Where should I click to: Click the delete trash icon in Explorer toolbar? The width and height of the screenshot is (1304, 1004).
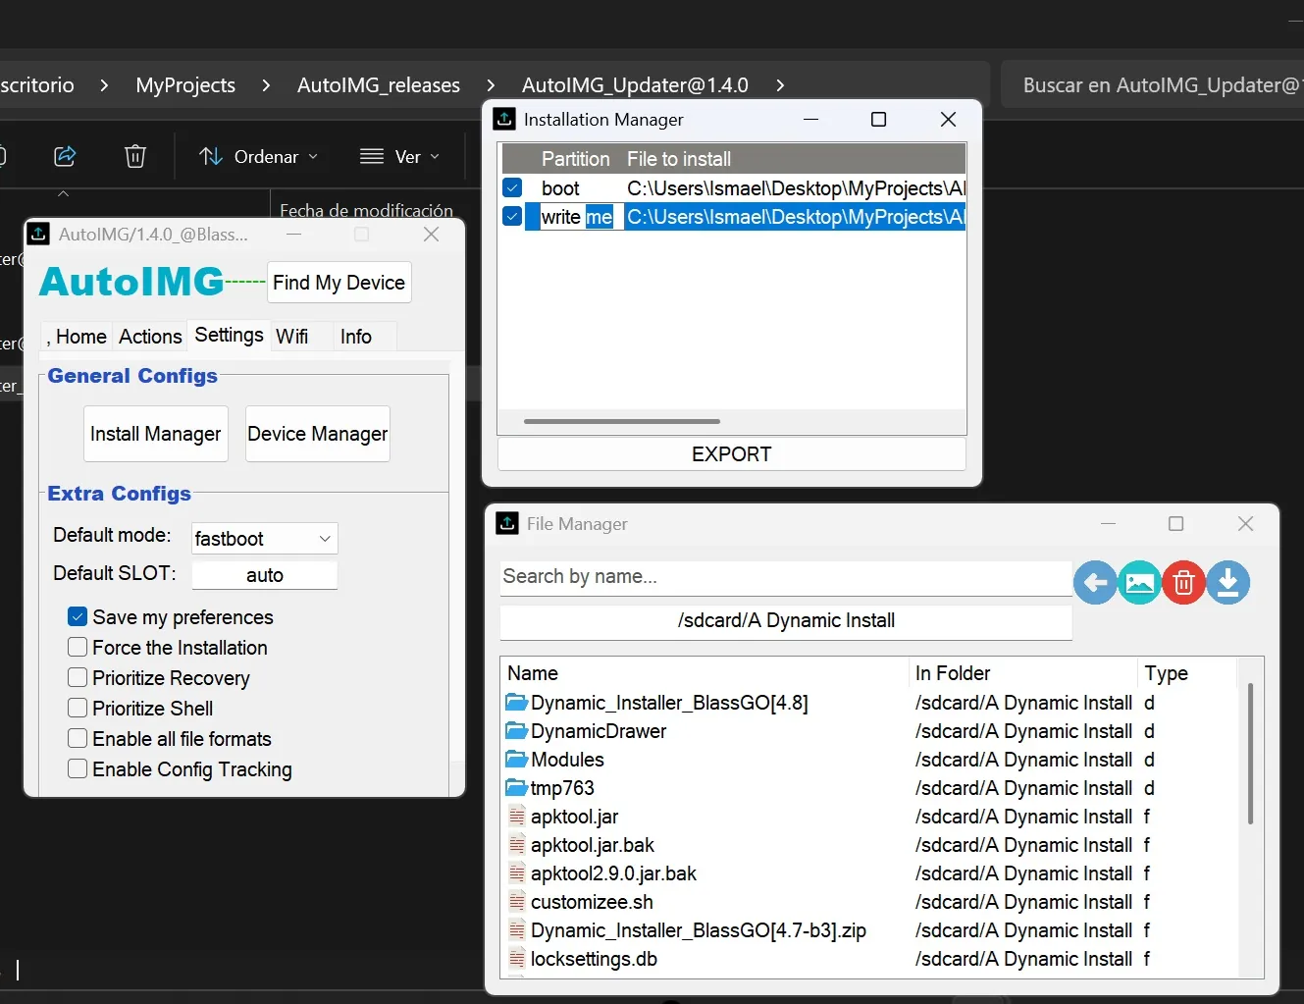[x=135, y=156]
